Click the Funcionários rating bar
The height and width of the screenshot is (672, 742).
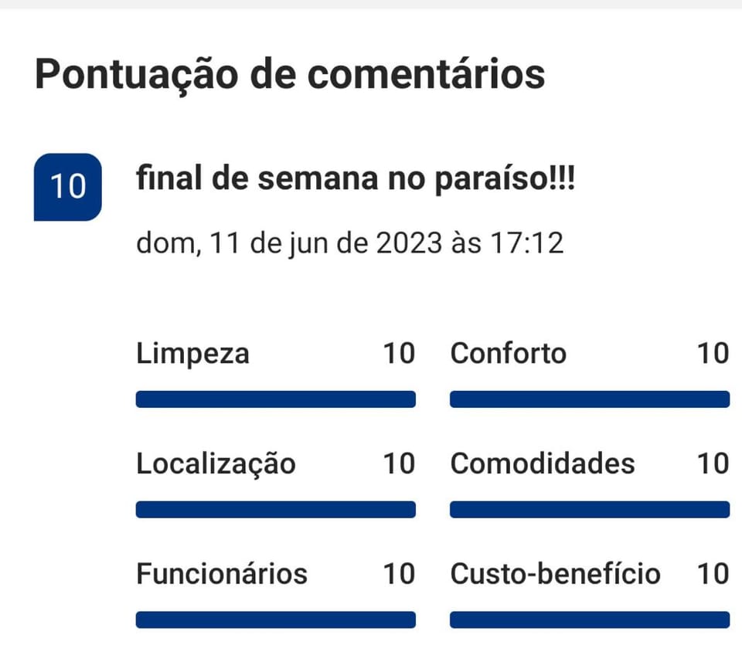[275, 619]
